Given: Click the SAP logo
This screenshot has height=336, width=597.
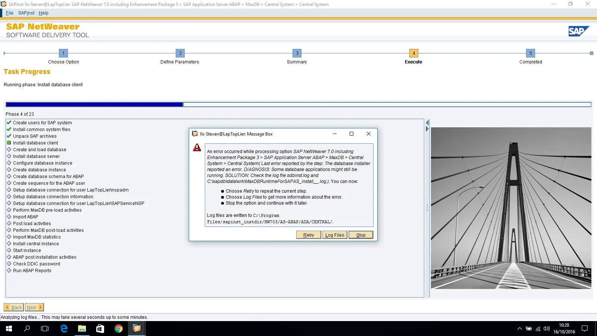Looking at the screenshot, I should (x=579, y=31).
